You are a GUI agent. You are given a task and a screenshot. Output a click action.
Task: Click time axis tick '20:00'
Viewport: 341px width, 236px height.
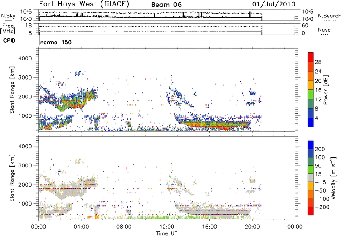[x=252, y=227]
